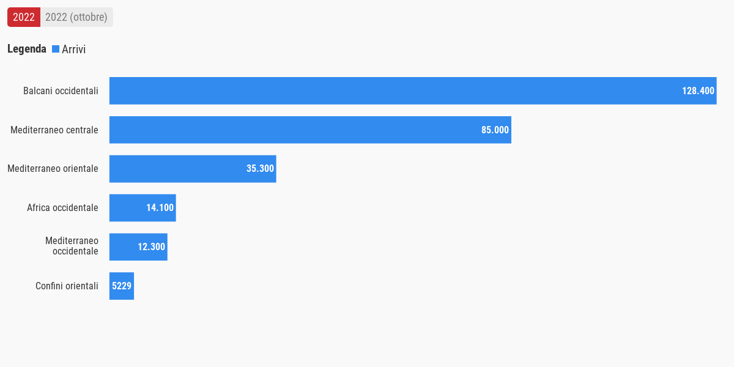Click the 5229 value label
Image resolution: width=734 pixels, height=367 pixels.
tap(122, 286)
